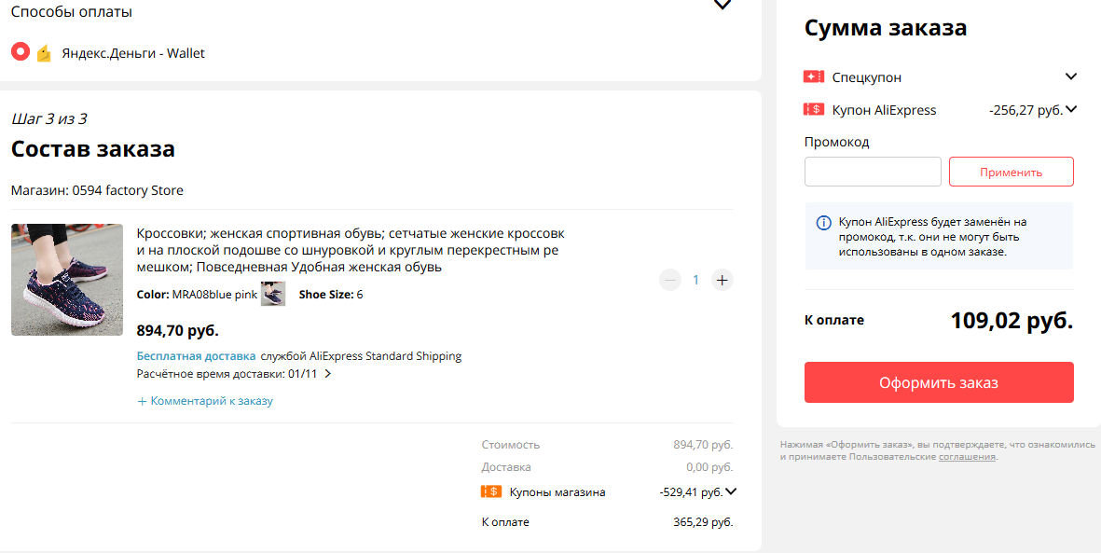Expand the Купоны магазина dropdown arrow
The height and width of the screenshot is (553, 1101).
coord(731,491)
